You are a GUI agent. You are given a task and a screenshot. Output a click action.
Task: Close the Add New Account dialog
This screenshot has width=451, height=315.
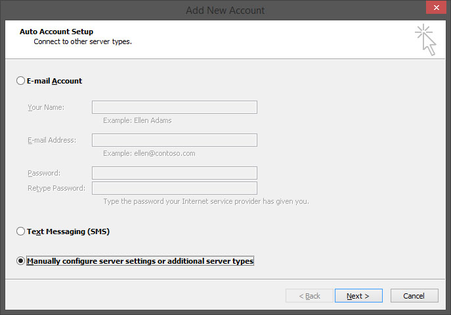(436, 7)
